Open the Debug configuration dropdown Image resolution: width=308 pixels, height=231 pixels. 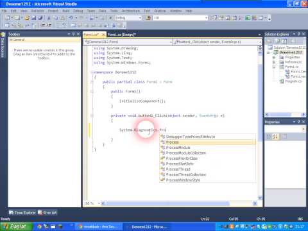pyautogui.click(x=140, y=18)
